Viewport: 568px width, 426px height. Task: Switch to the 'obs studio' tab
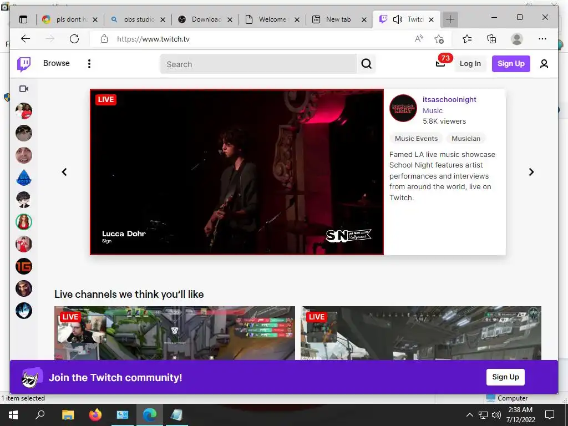(138, 19)
